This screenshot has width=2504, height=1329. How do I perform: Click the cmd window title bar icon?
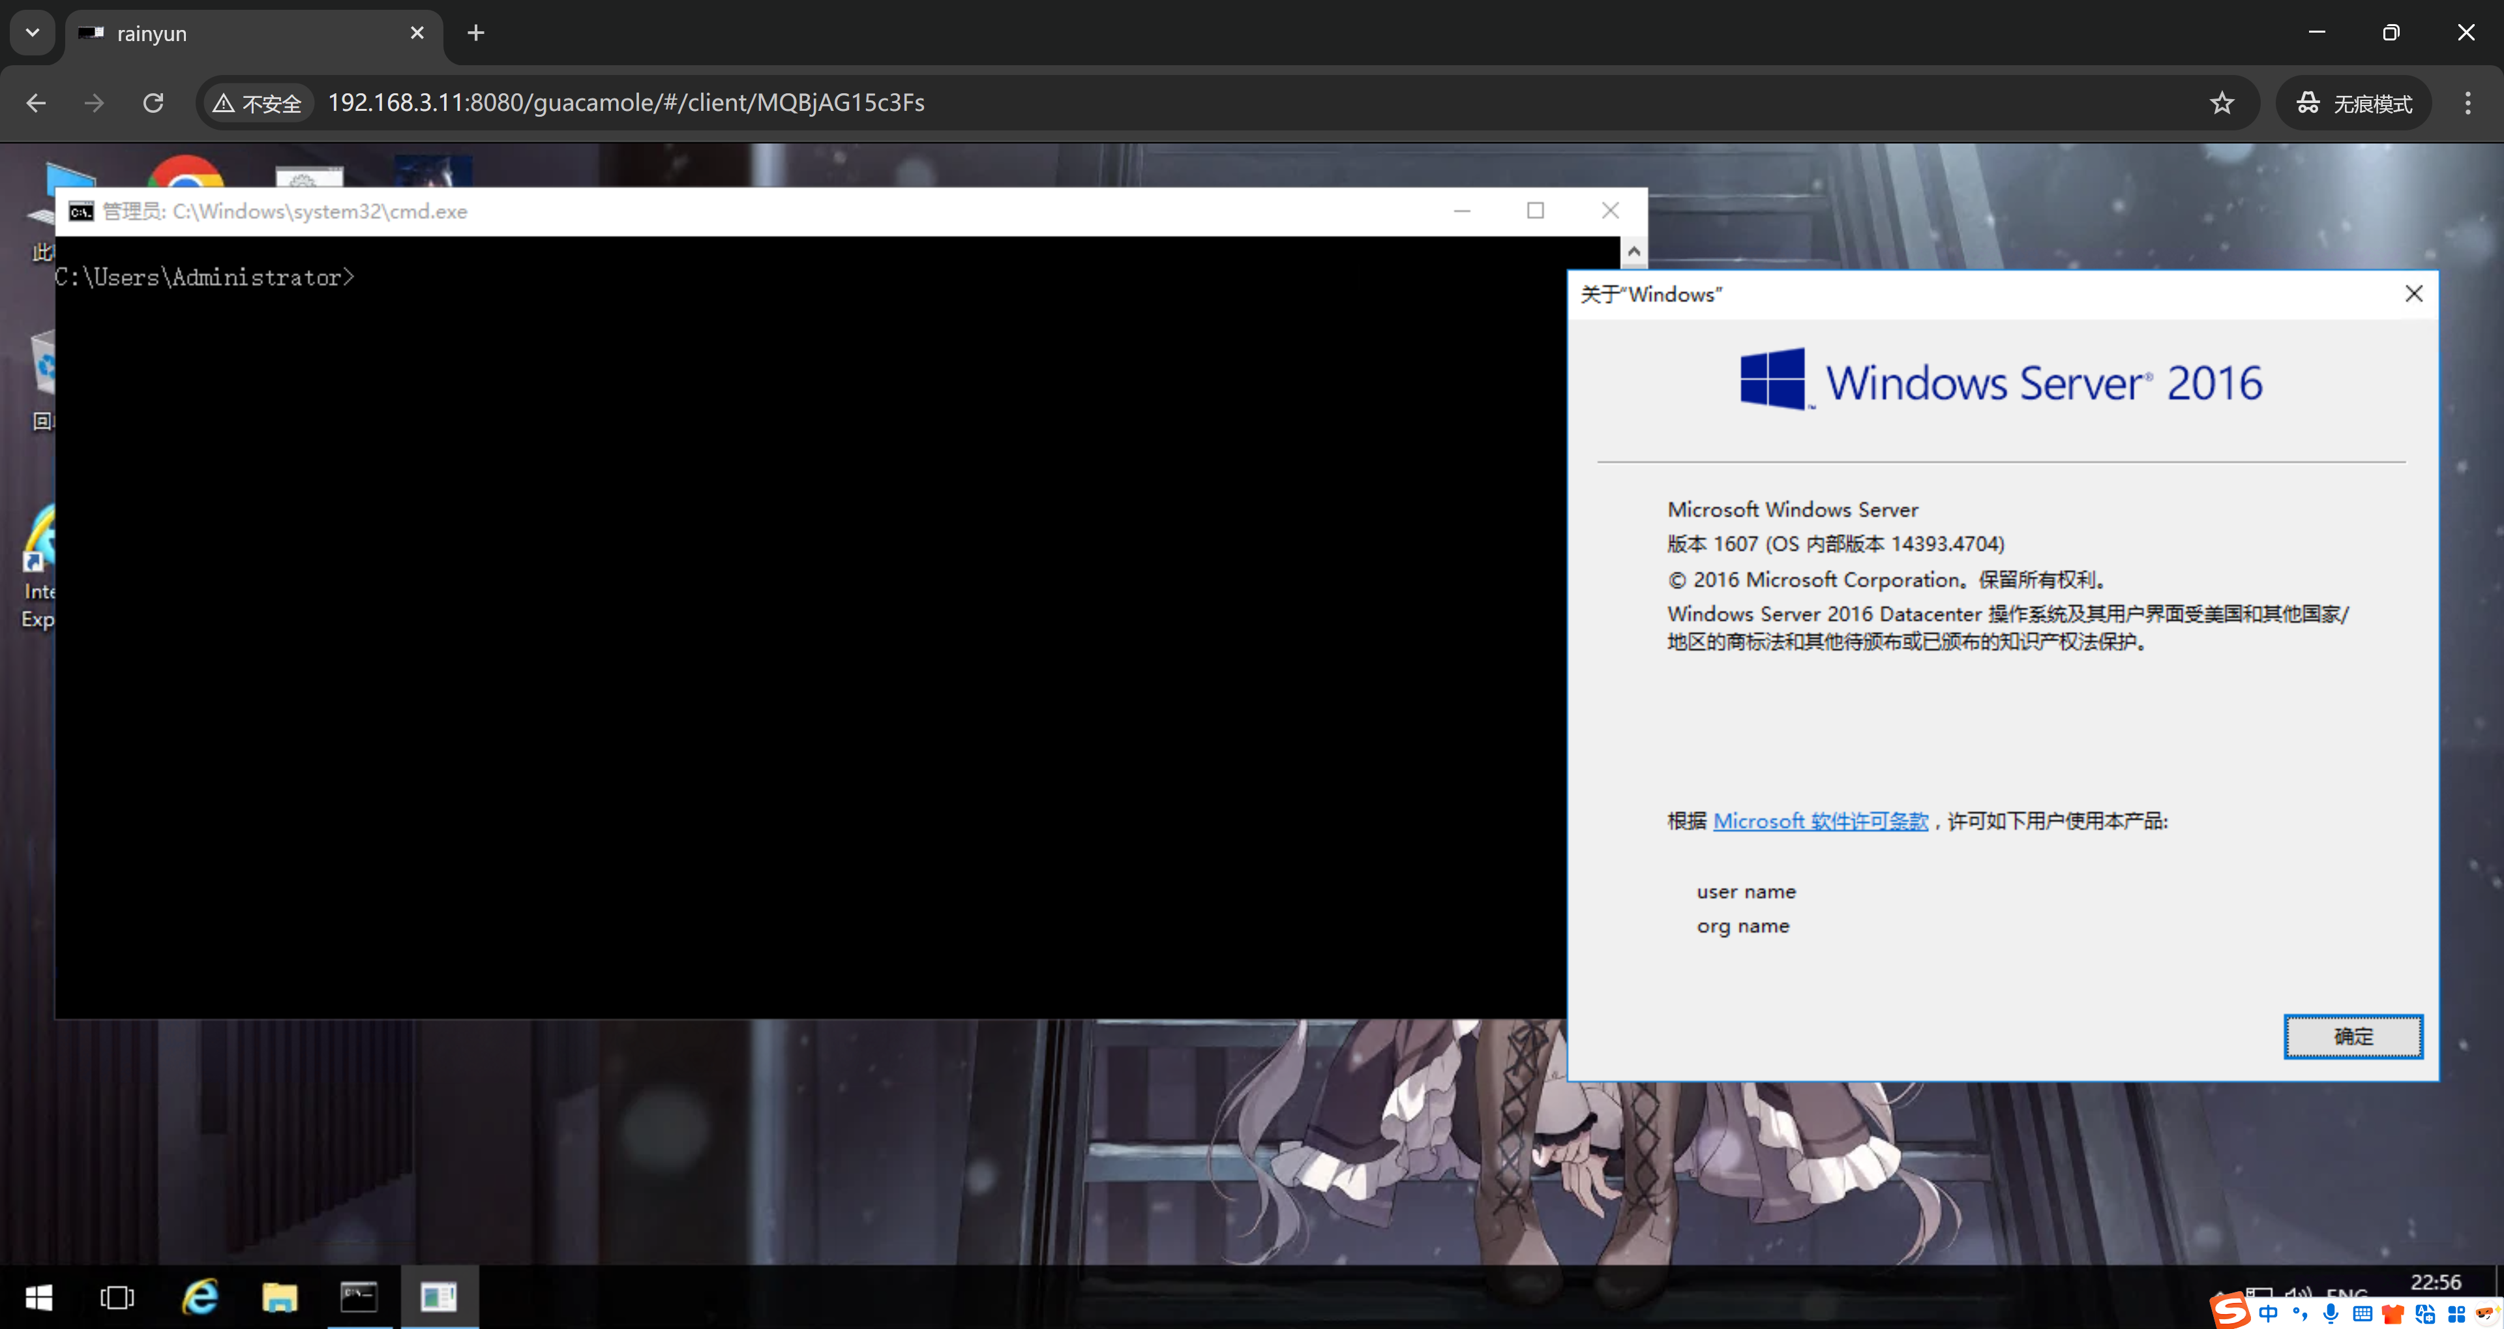pos(81,212)
